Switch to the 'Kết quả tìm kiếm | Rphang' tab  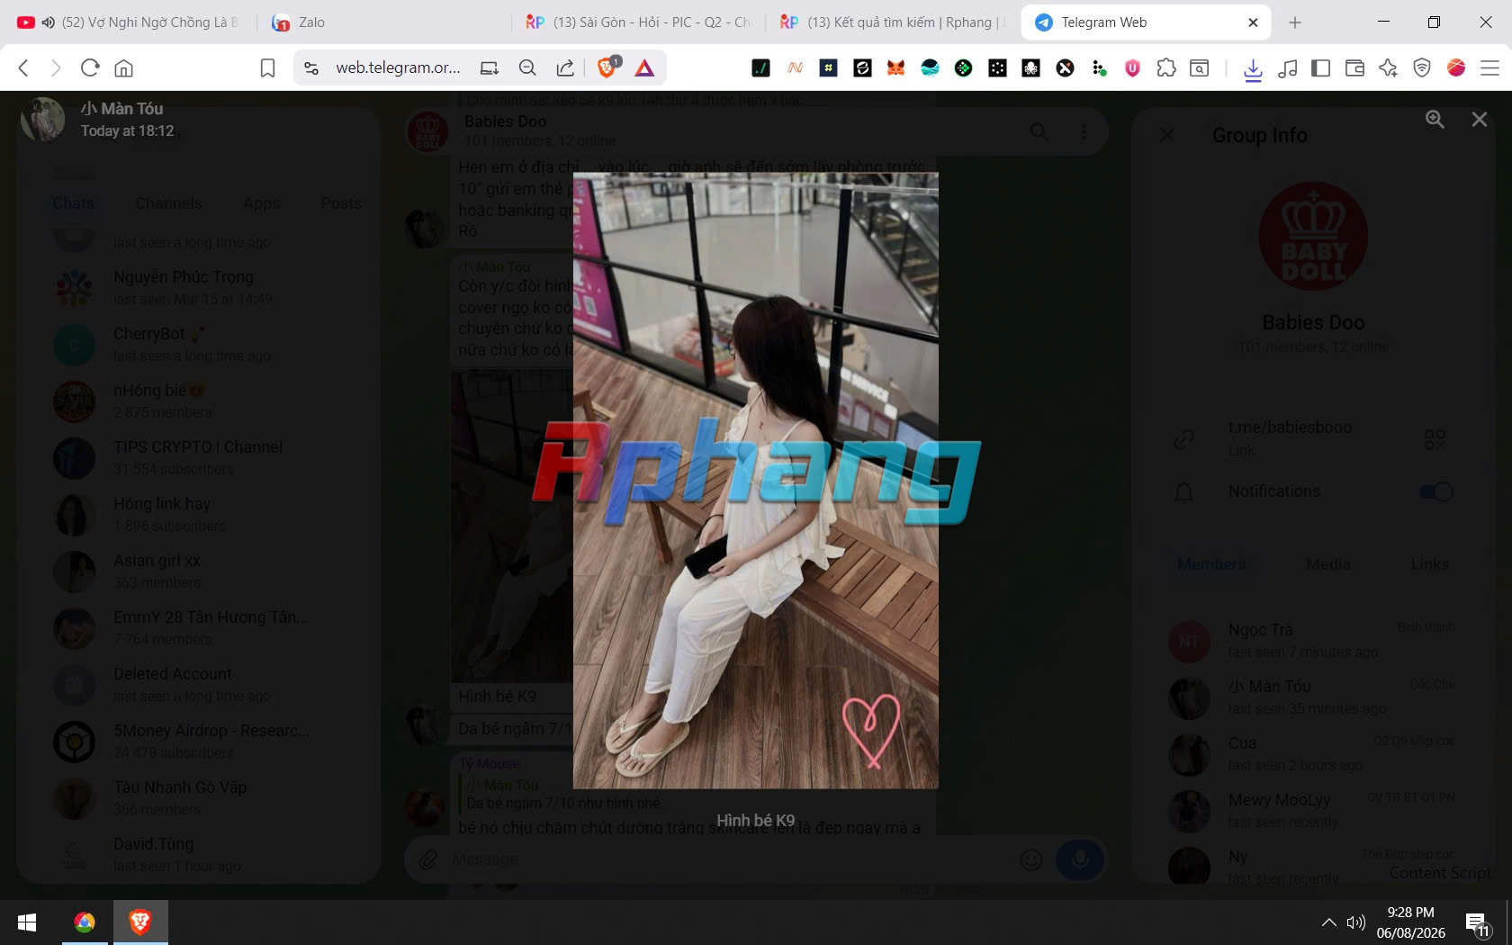[893, 22]
